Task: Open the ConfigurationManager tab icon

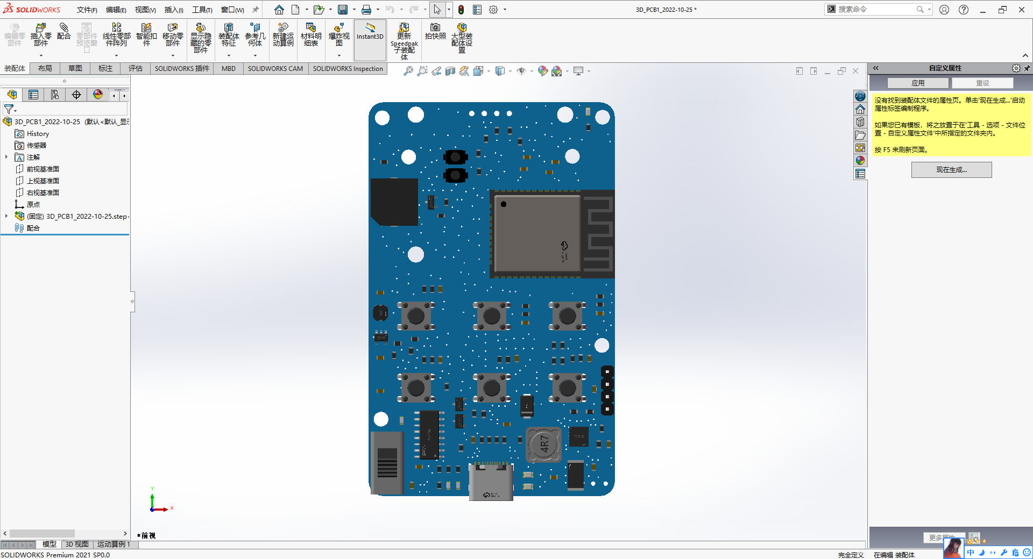Action: click(x=55, y=95)
